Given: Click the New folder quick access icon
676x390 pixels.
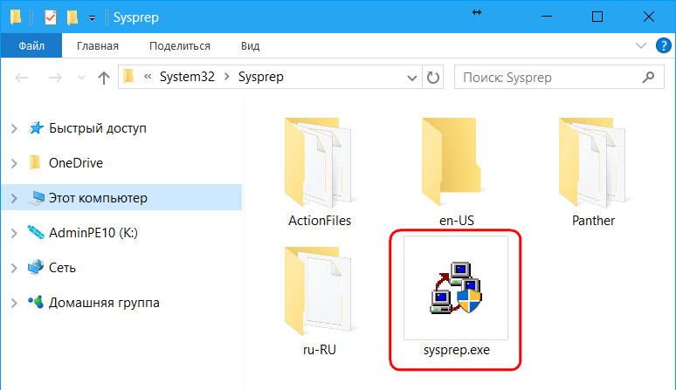Looking at the screenshot, I should [72, 17].
